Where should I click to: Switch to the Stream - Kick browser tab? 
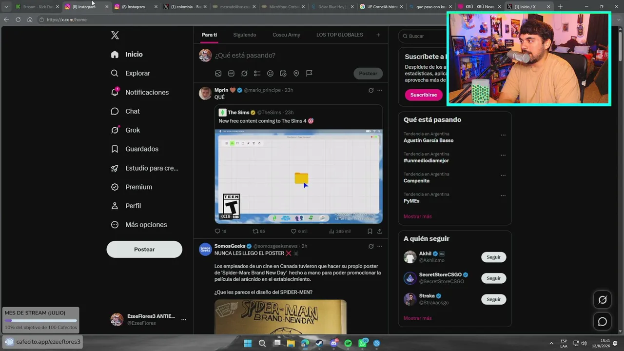pos(38,7)
